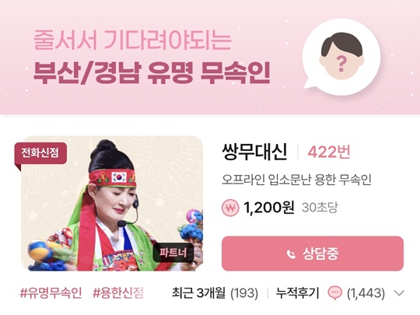This screenshot has height=315, width=420.
Task: Click 오프라인 입소문난 용한 무속인 description
Action: 296,180
